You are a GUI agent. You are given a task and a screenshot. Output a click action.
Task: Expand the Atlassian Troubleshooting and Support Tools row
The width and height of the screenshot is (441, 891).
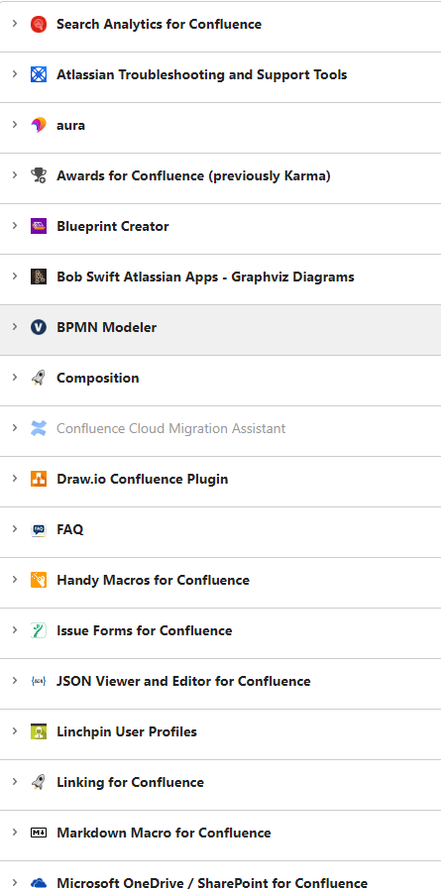click(x=15, y=74)
